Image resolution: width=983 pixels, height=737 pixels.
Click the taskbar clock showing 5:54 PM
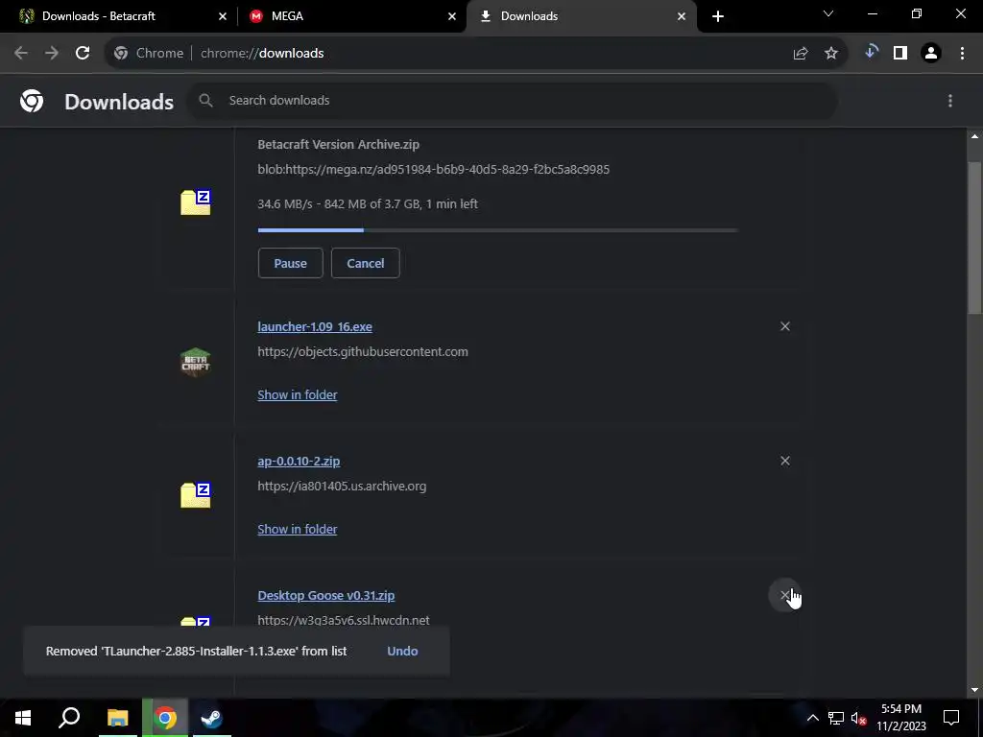coord(901,718)
